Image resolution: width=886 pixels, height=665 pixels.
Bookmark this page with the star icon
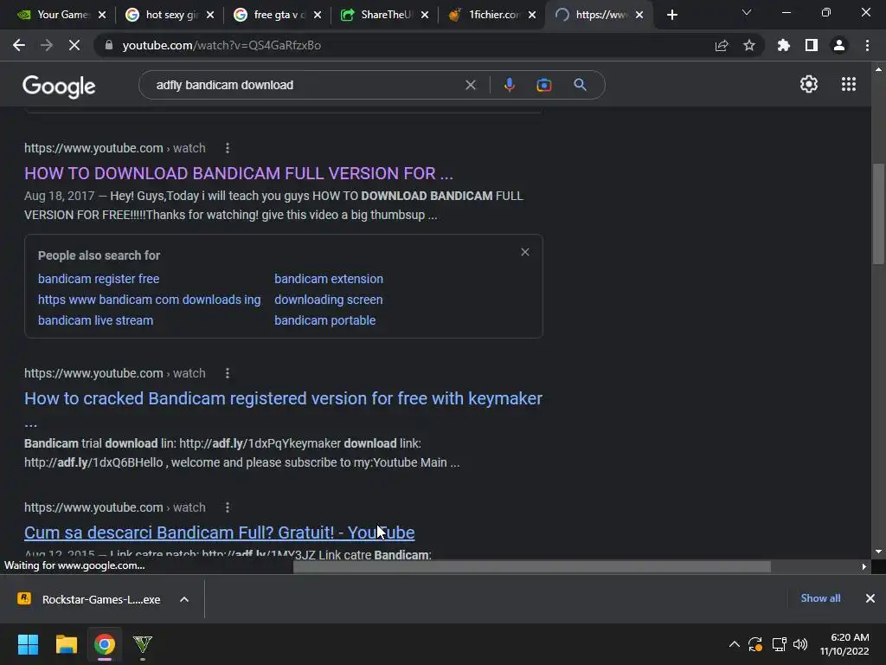coord(749,45)
